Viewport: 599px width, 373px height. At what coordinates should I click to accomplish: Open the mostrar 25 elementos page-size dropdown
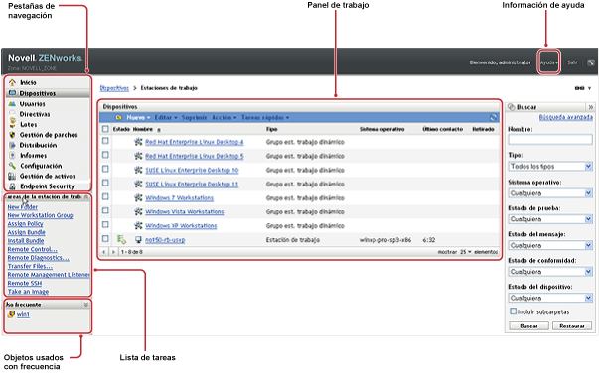pos(466,252)
